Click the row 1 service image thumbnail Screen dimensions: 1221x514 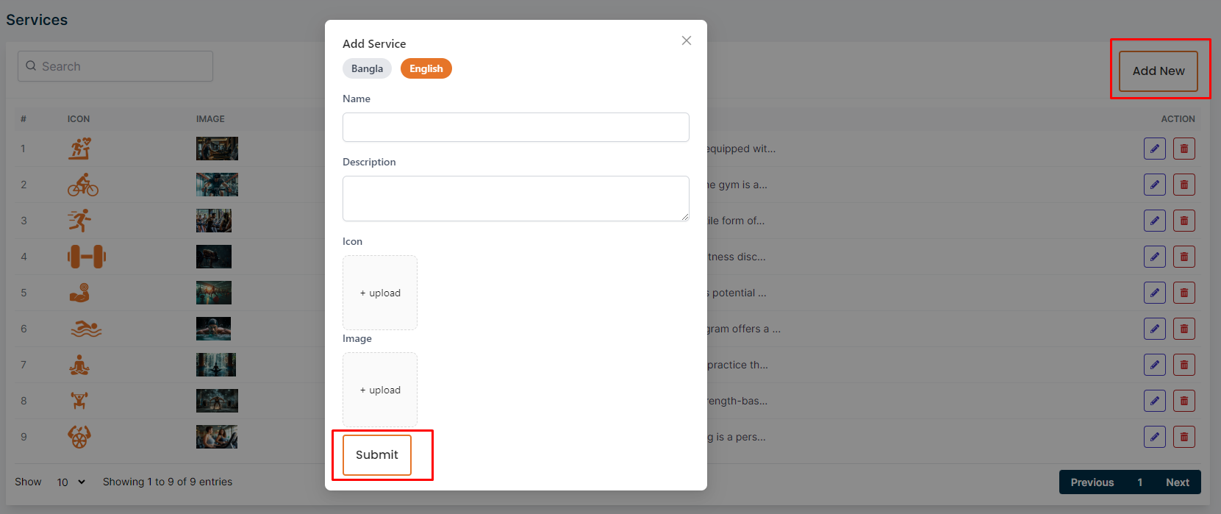tap(217, 149)
